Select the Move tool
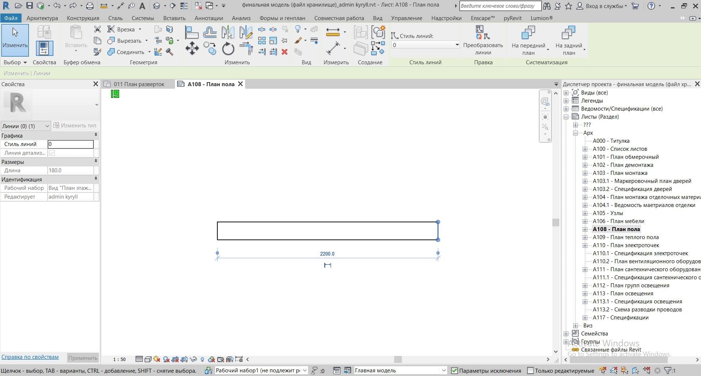The height and width of the screenshot is (376, 701). tap(192, 48)
